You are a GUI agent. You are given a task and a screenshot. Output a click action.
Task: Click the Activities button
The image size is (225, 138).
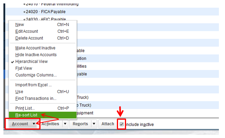coord(50,124)
